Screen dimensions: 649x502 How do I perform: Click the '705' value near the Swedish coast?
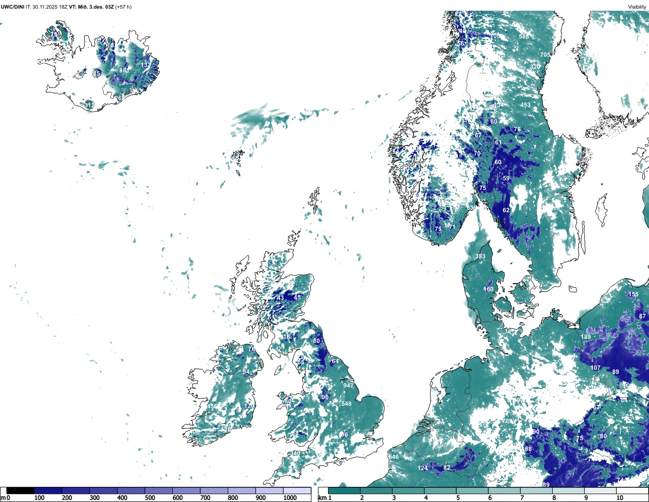545,55
